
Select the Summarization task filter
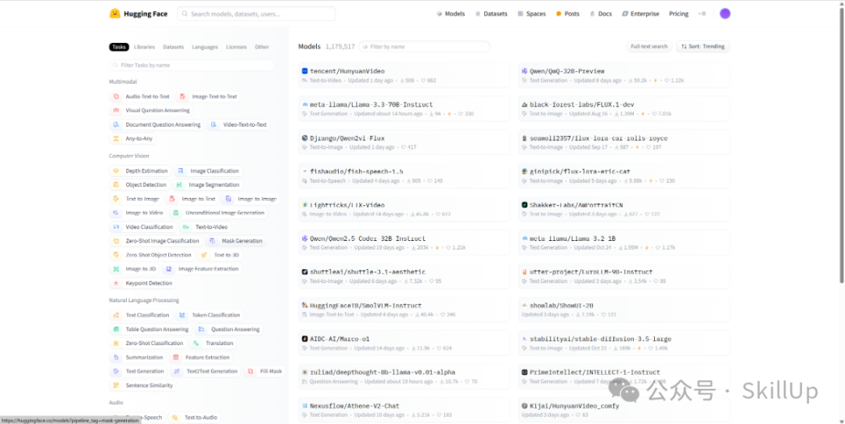pyautogui.click(x=138, y=358)
